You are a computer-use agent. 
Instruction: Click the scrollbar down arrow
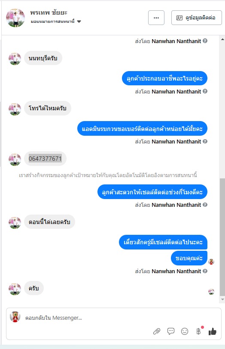[222, 299]
